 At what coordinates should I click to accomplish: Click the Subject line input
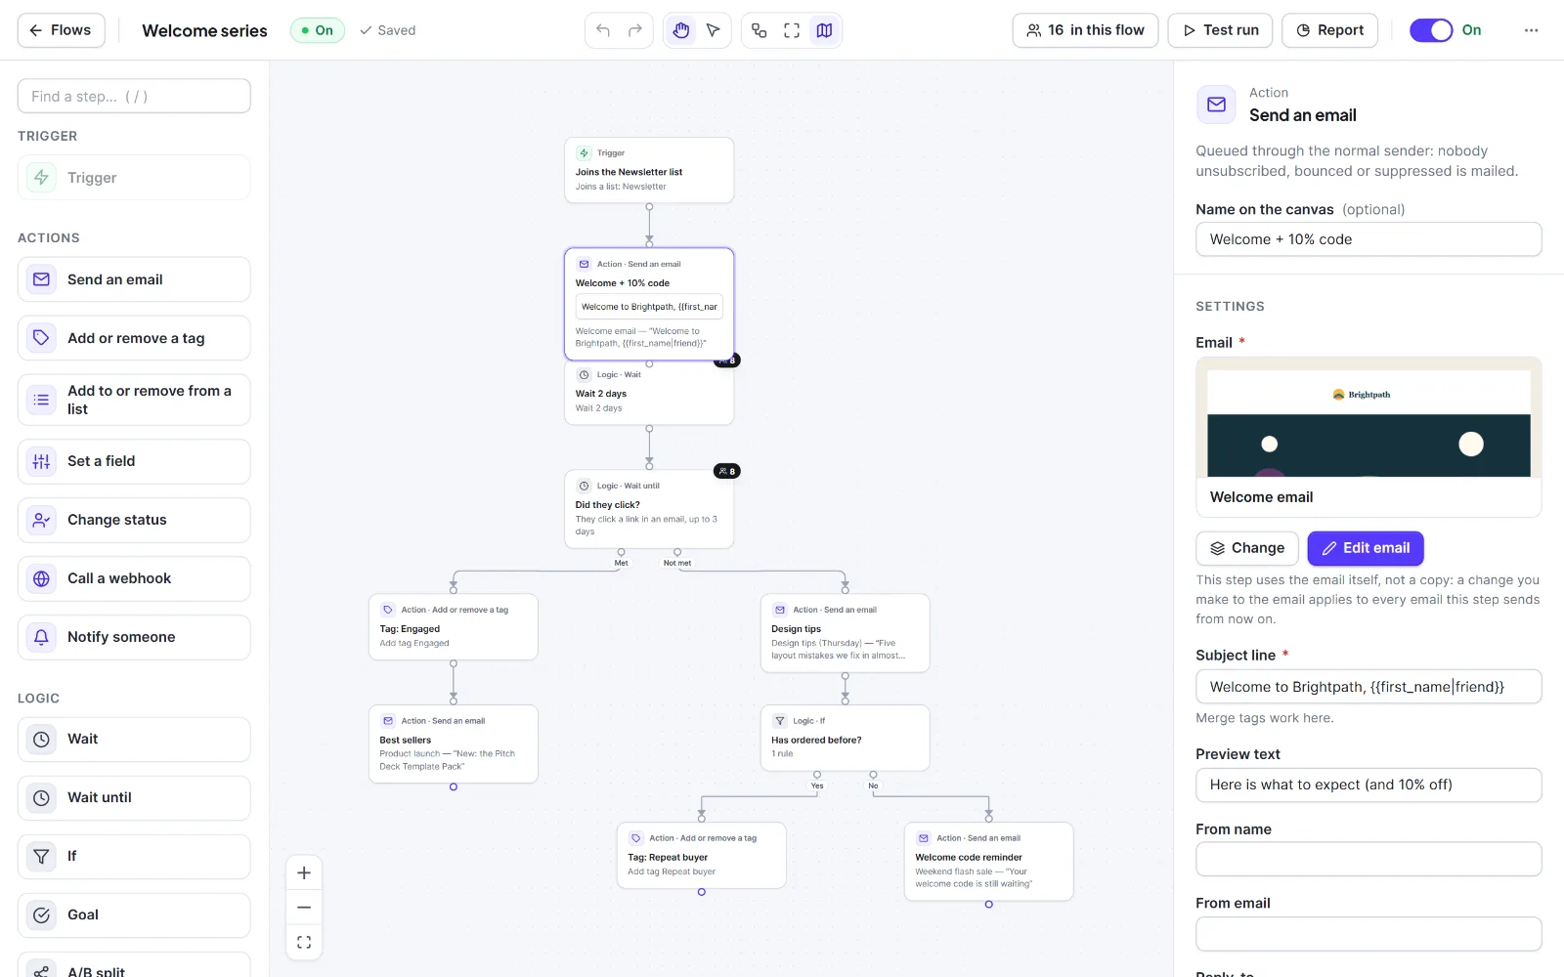(1368, 687)
